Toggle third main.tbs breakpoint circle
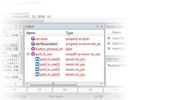The height and width of the screenshot is (100, 169). [109, 49]
